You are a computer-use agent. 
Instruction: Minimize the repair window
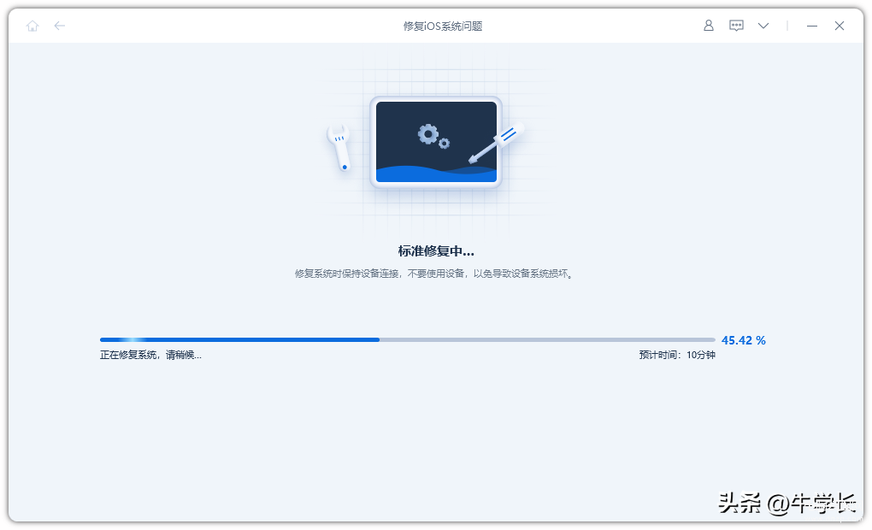(812, 26)
